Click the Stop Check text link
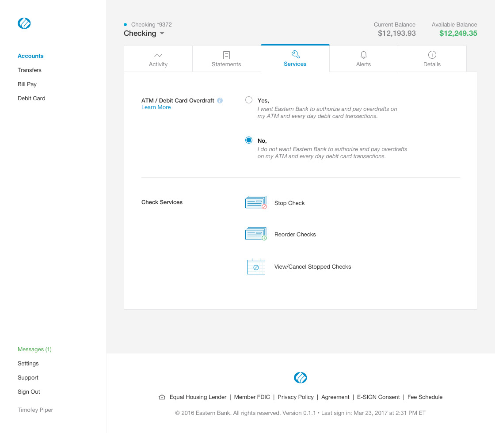Viewport: 495px width, 433px height. click(289, 203)
